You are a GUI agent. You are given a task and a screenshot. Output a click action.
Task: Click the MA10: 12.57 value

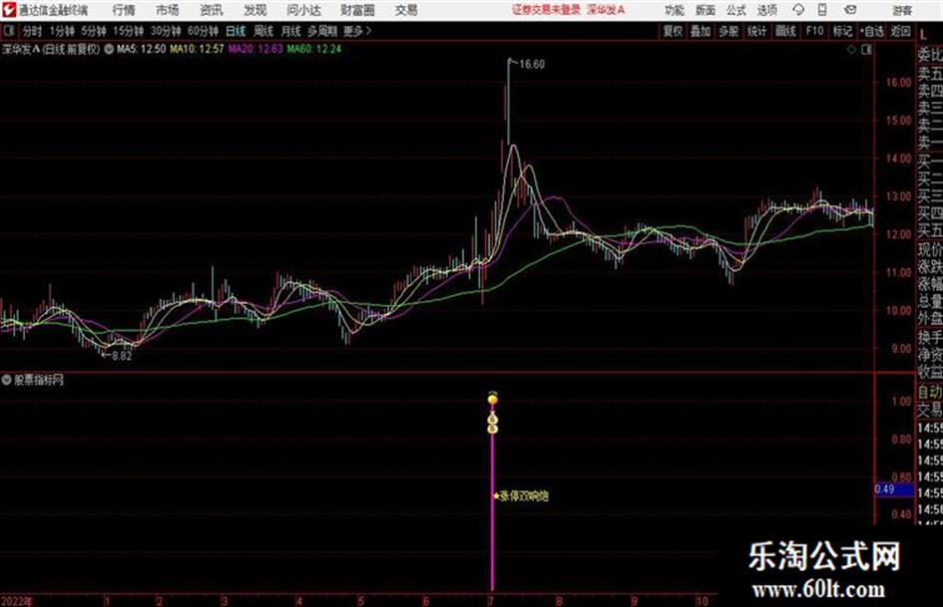coord(197,49)
